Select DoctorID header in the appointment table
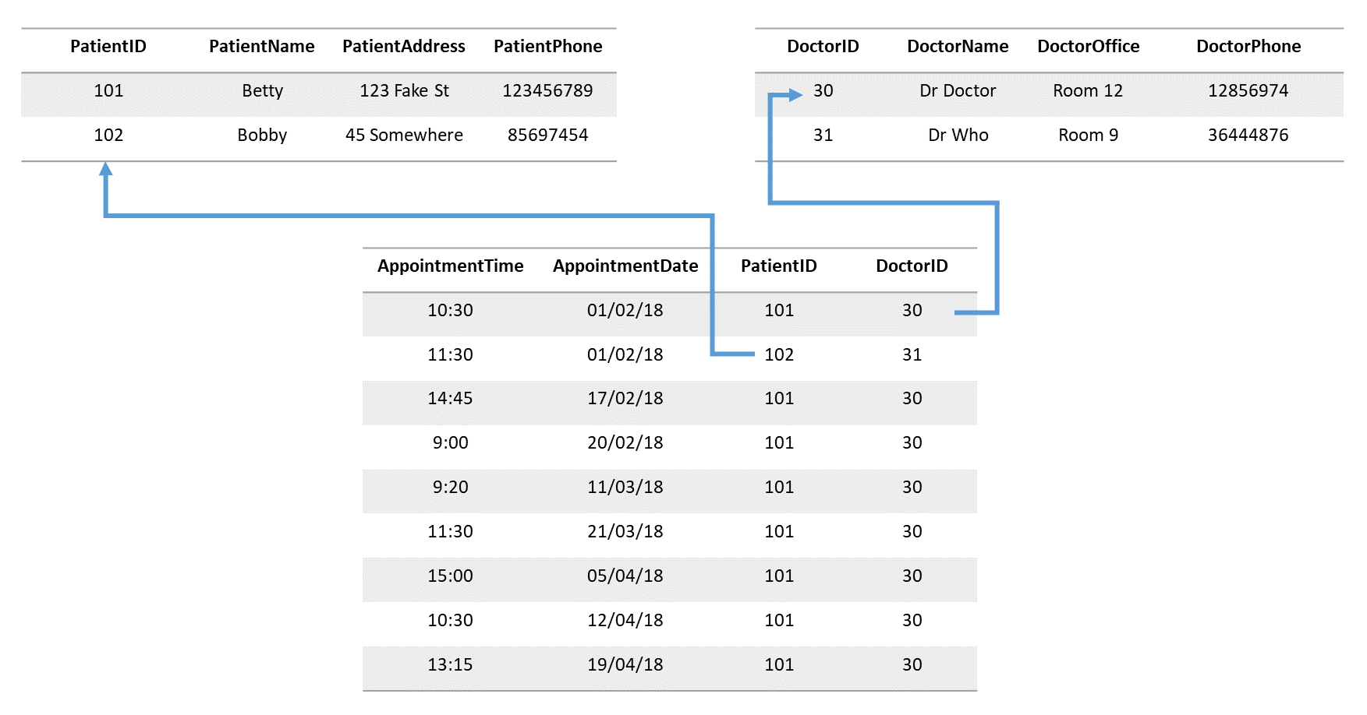The image size is (1367, 715). click(x=912, y=266)
